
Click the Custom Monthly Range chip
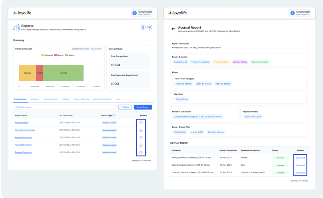click(198, 117)
